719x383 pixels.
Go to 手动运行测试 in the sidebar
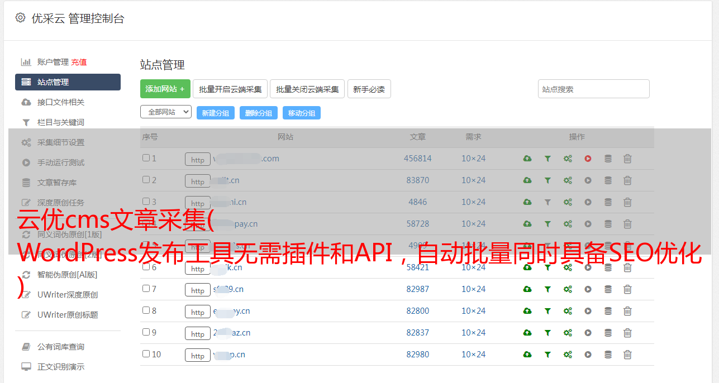click(61, 162)
